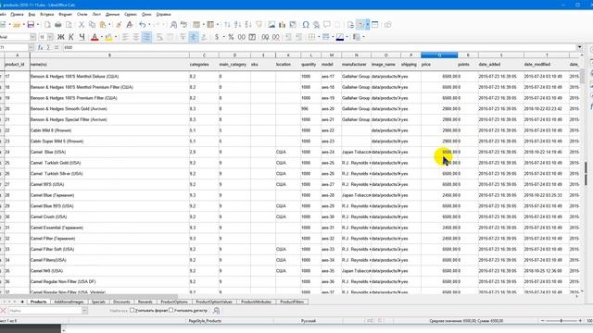The width and height of the screenshot is (593, 333).
Task: Click the Open folder icon
Action: point(17,25)
